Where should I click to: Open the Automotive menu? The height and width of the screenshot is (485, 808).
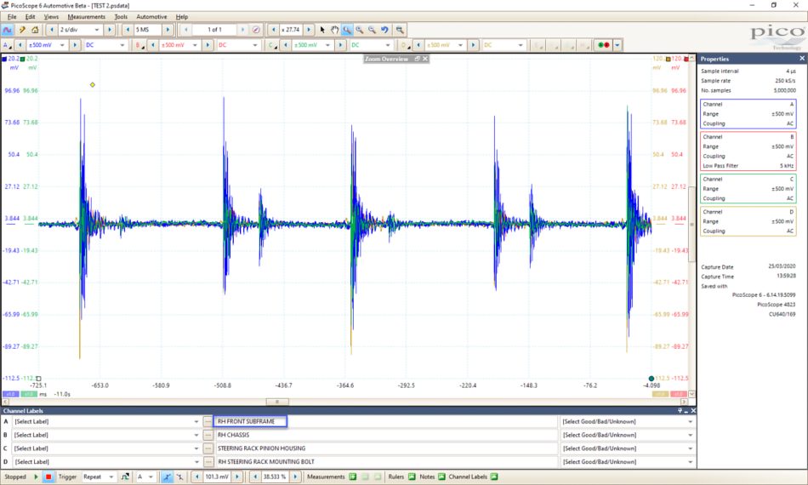151,16
